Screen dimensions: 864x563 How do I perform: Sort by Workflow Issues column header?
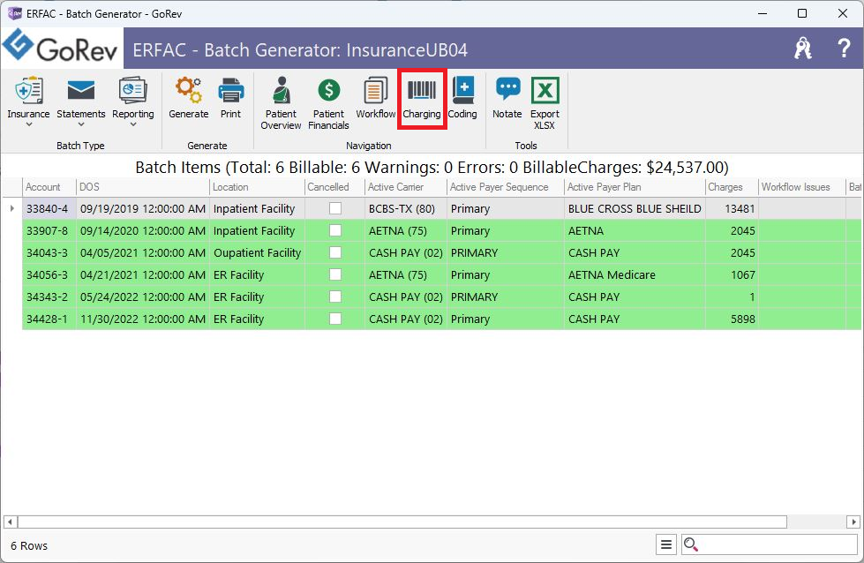click(x=802, y=187)
